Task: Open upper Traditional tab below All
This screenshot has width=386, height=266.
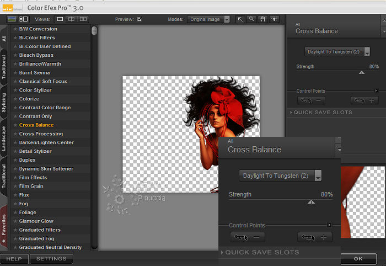Action: click(4, 67)
